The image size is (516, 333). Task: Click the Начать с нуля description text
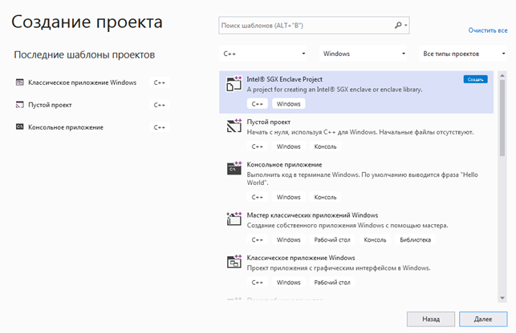360,132
